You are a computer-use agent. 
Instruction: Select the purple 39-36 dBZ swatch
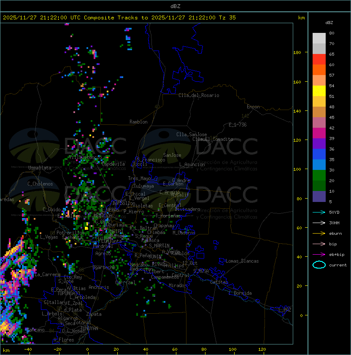319,144
